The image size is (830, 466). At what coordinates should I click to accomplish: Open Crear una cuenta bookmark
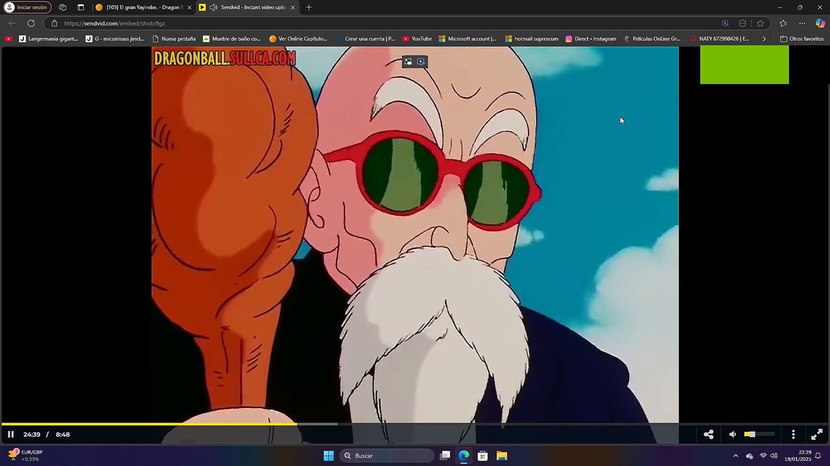click(365, 39)
